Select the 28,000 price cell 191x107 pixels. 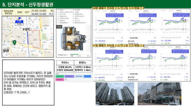(35, 14)
